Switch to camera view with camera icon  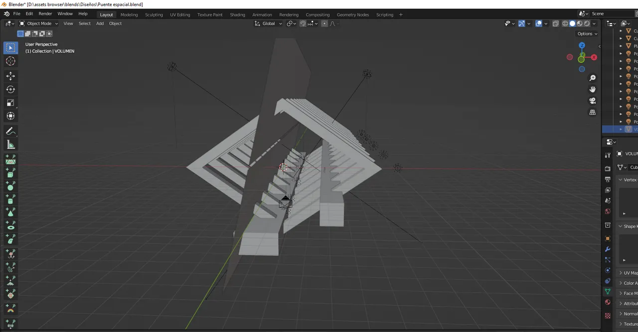click(593, 101)
